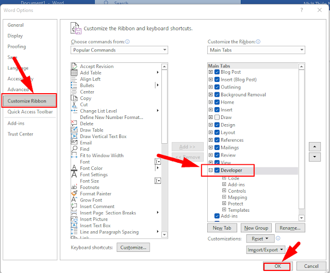Uncheck the Background Removal checkbox
Image resolution: width=330 pixels, height=273 pixels.
click(x=217, y=95)
